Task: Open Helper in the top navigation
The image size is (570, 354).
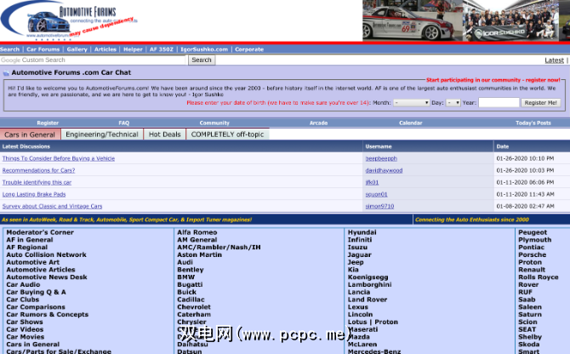Action: coord(133,49)
